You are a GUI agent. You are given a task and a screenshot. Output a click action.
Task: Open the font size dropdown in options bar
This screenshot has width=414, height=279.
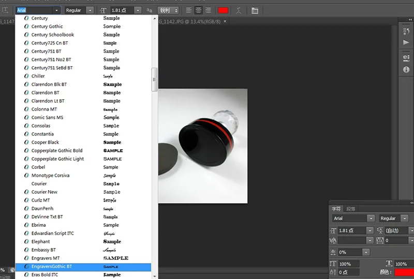[x=138, y=10]
